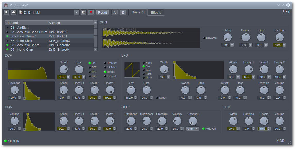Image resolution: width=296 pixels, height=149 pixels.
Task: Expand the preset selector dropdown arrow
Action: (76, 12)
